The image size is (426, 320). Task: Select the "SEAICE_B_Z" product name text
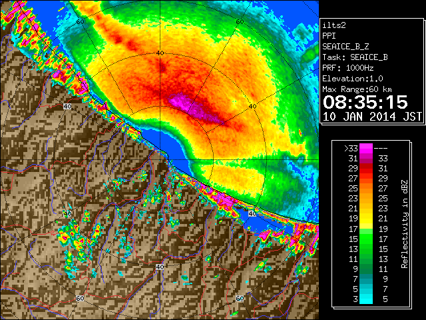point(345,47)
